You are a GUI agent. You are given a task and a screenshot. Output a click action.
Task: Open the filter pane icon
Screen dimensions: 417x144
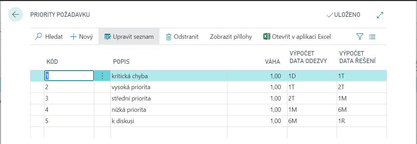[359, 36]
